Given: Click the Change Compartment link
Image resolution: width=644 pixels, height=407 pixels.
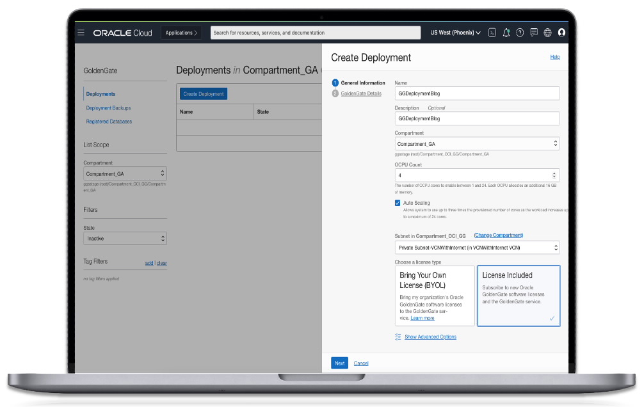Looking at the screenshot, I should (498, 234).
